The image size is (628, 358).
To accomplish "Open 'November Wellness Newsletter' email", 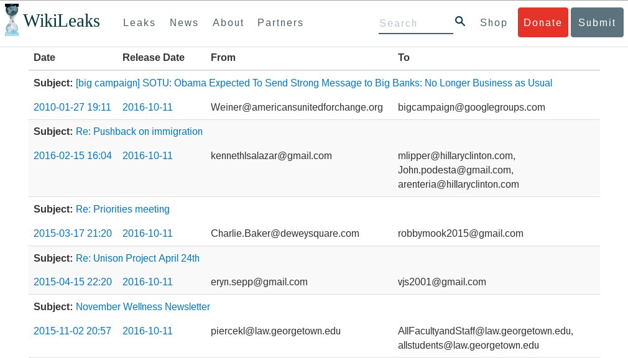I will pyautogui.click(x=143, y=307).
